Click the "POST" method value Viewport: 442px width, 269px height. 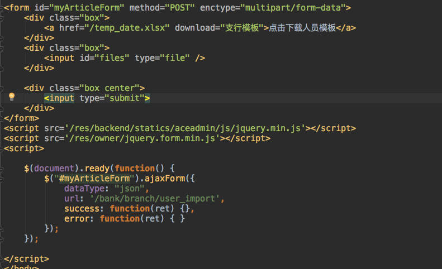179,8
